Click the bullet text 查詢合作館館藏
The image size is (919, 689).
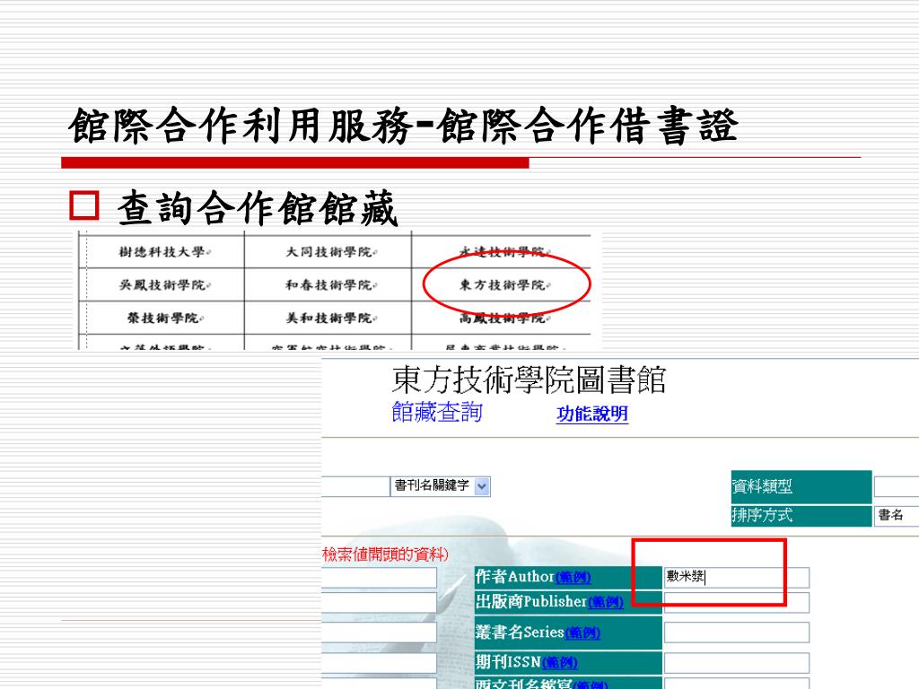[x=258, y=208]
